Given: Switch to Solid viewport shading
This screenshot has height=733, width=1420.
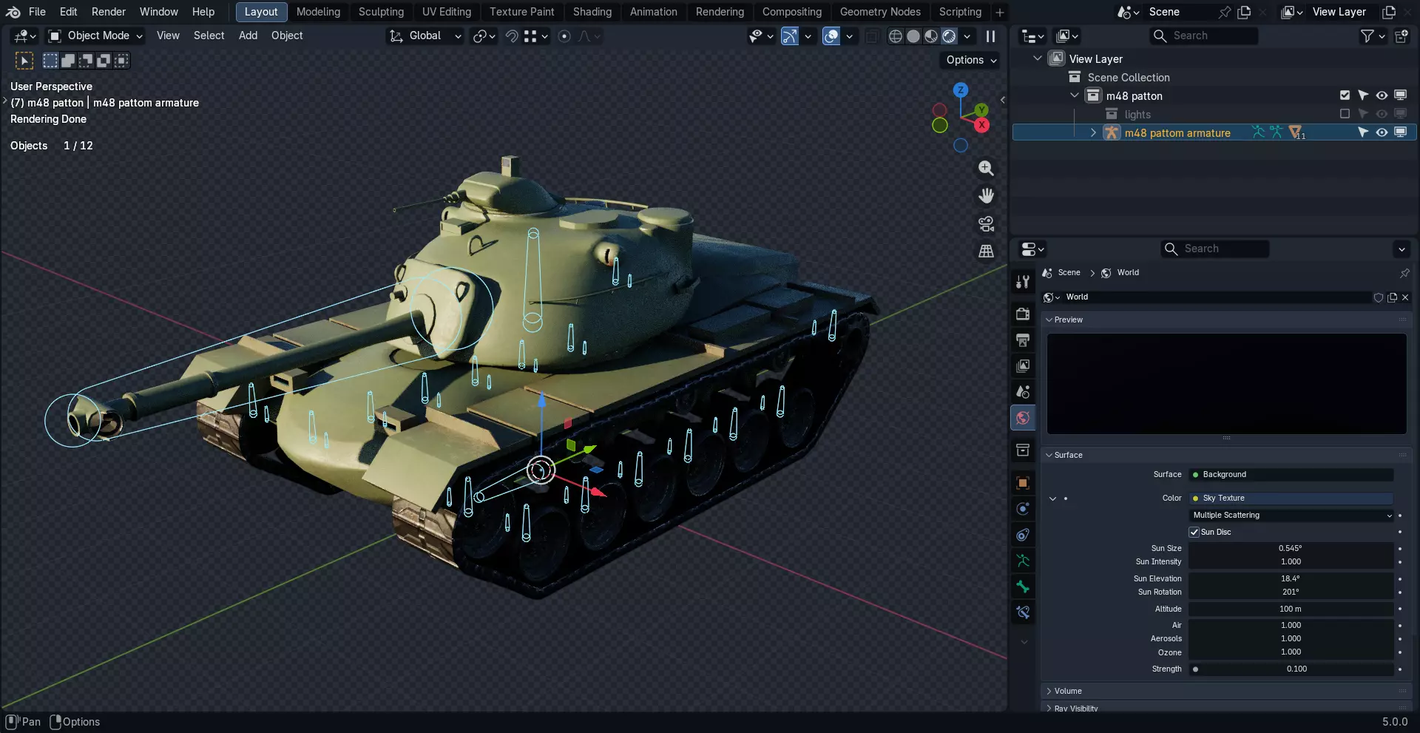Looking at the screenshot, I should 913,36.
